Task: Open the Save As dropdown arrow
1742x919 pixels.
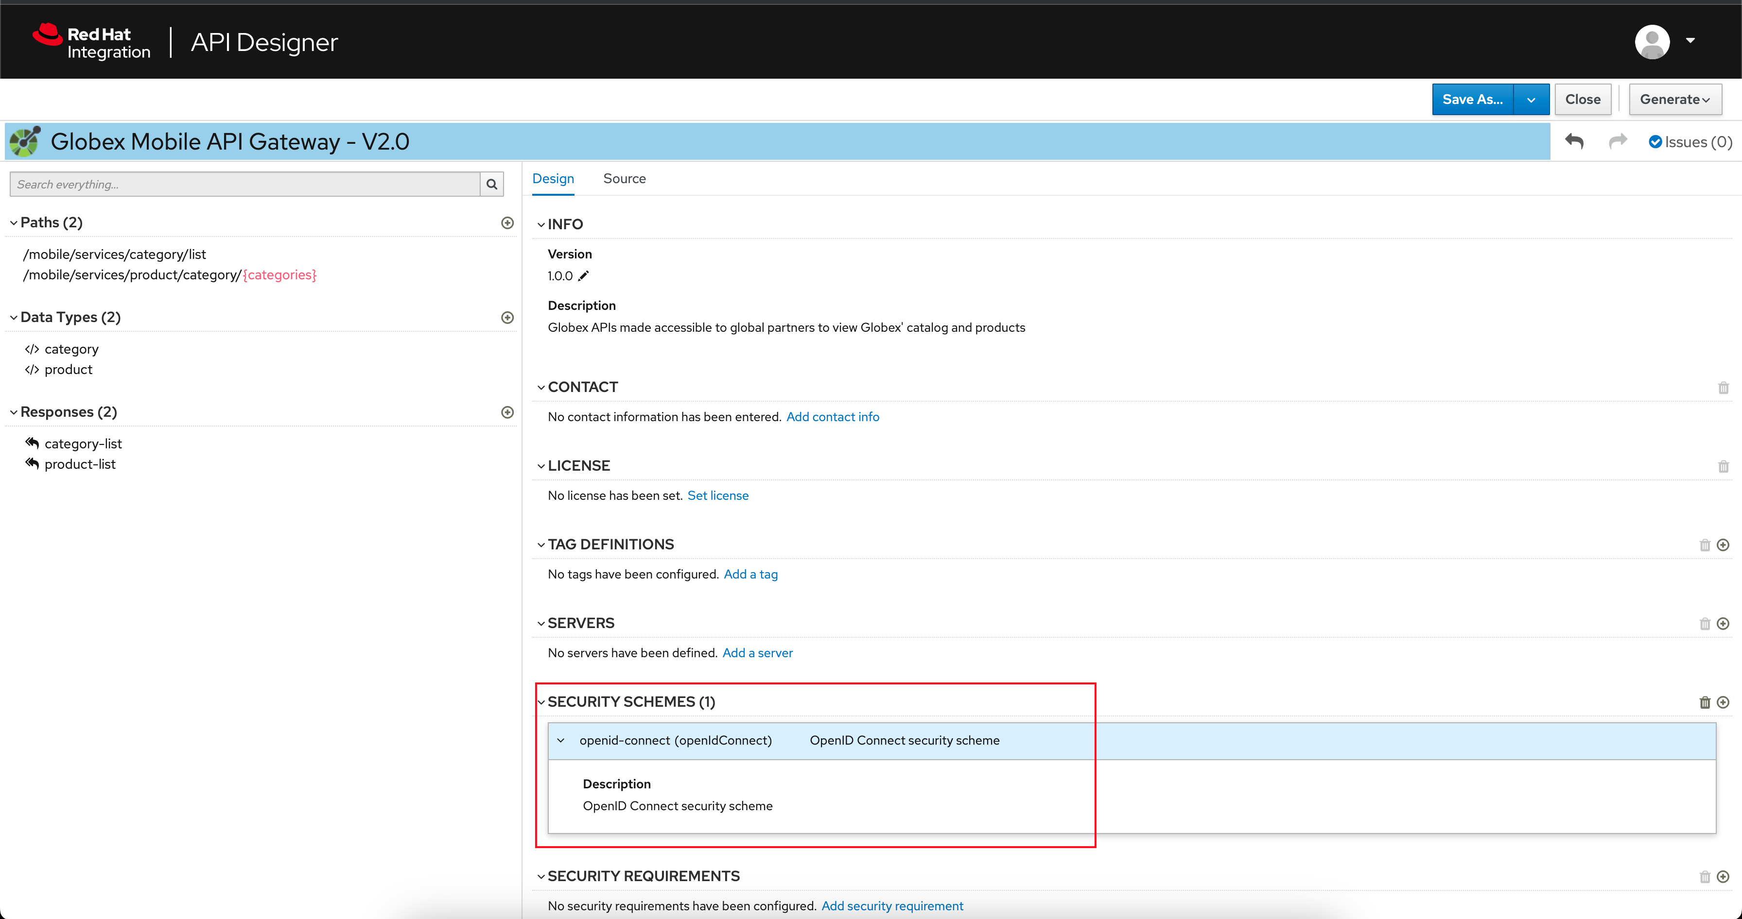Action: pos(1531,100)
